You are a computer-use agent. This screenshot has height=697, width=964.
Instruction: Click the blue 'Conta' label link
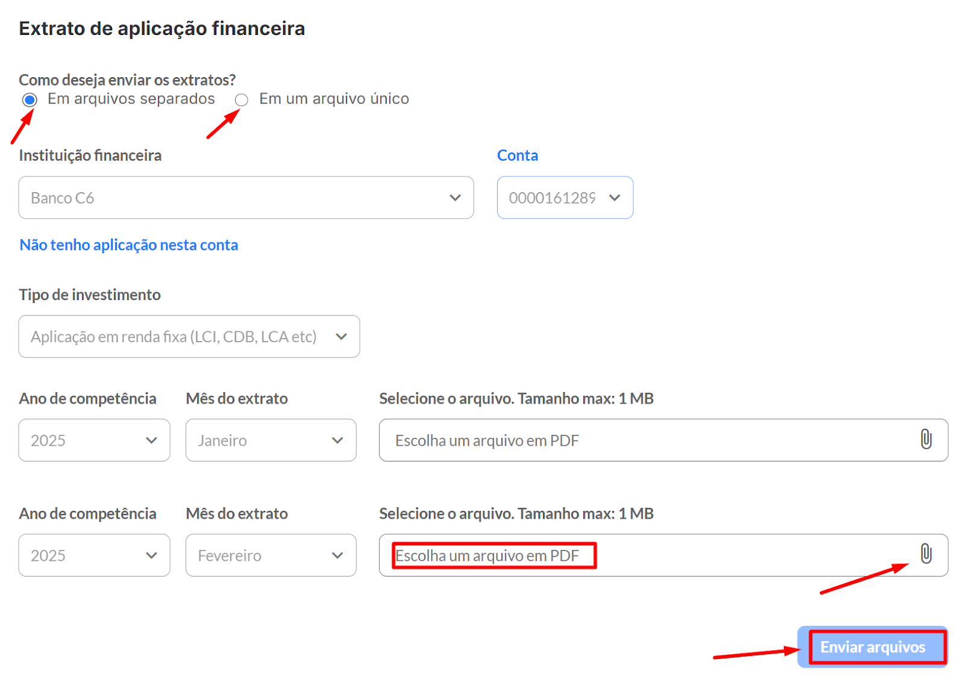(x=517, y=155)
